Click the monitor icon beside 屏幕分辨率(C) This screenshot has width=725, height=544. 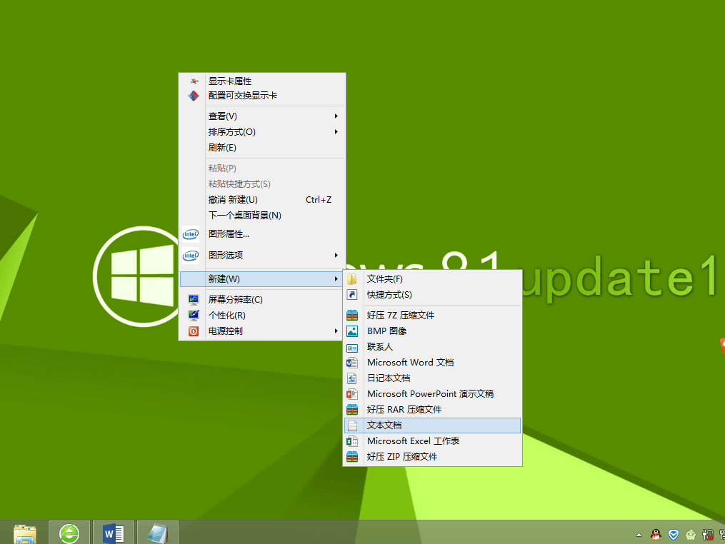(194, 300)
